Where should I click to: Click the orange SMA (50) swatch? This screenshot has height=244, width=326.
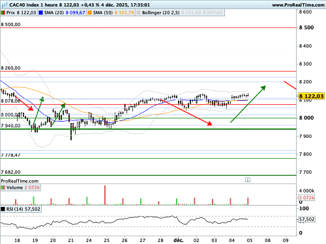(89, 13)
